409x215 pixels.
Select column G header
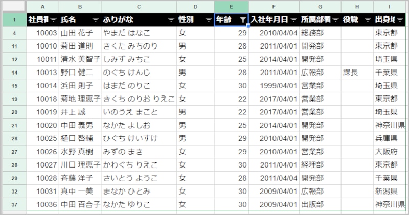320,7
